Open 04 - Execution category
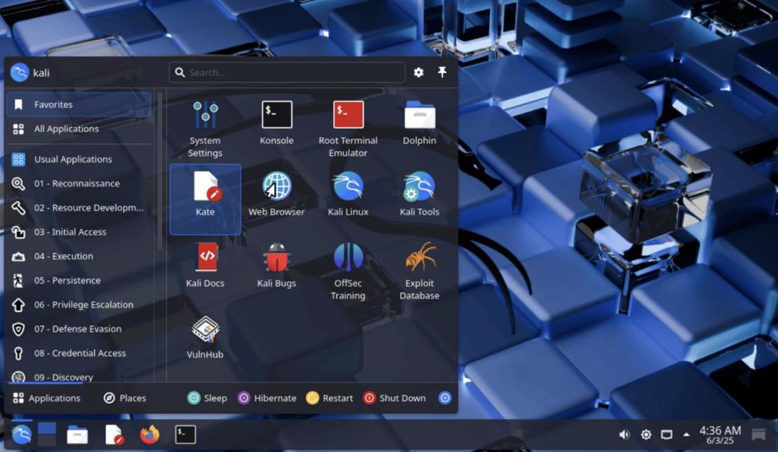Viewport: 778px width, 452px height. [79, 256]
